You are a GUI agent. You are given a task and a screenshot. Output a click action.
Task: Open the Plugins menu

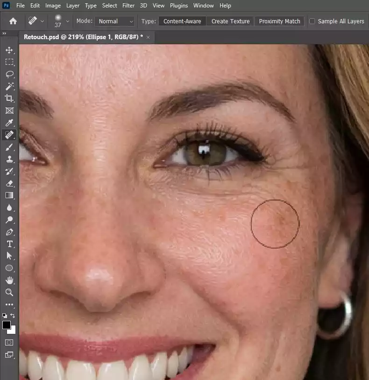point(179,6)
